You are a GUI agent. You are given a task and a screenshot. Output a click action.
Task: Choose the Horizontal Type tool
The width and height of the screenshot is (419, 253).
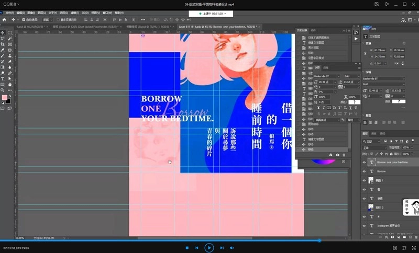pos(3,79)
